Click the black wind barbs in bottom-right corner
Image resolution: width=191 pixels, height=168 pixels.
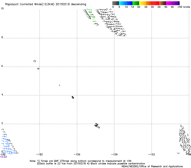pyautogui.click(x=185, y=139)
